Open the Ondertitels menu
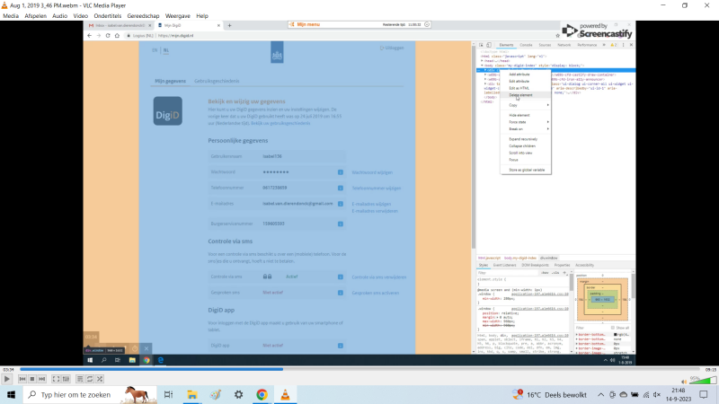The image size is (719, 404). (x=109, y=15)
